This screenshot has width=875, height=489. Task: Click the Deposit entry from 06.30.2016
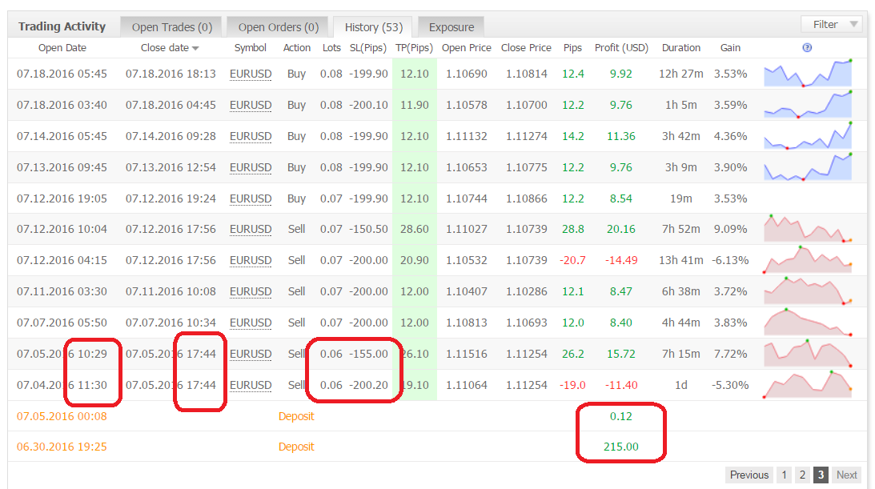(295, 447)
